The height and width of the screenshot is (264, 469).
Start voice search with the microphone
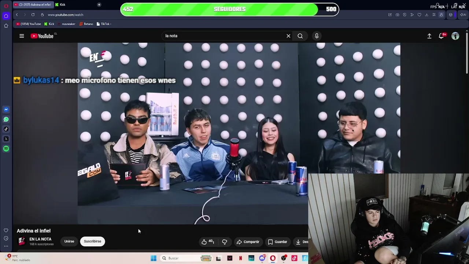317,36
